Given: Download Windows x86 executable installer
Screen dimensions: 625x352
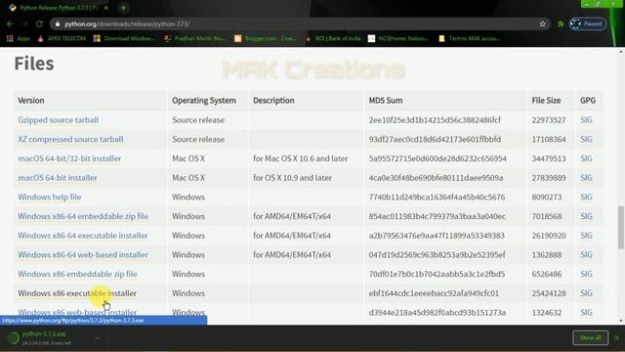Looking at the screenshot, I should [77, 293].
